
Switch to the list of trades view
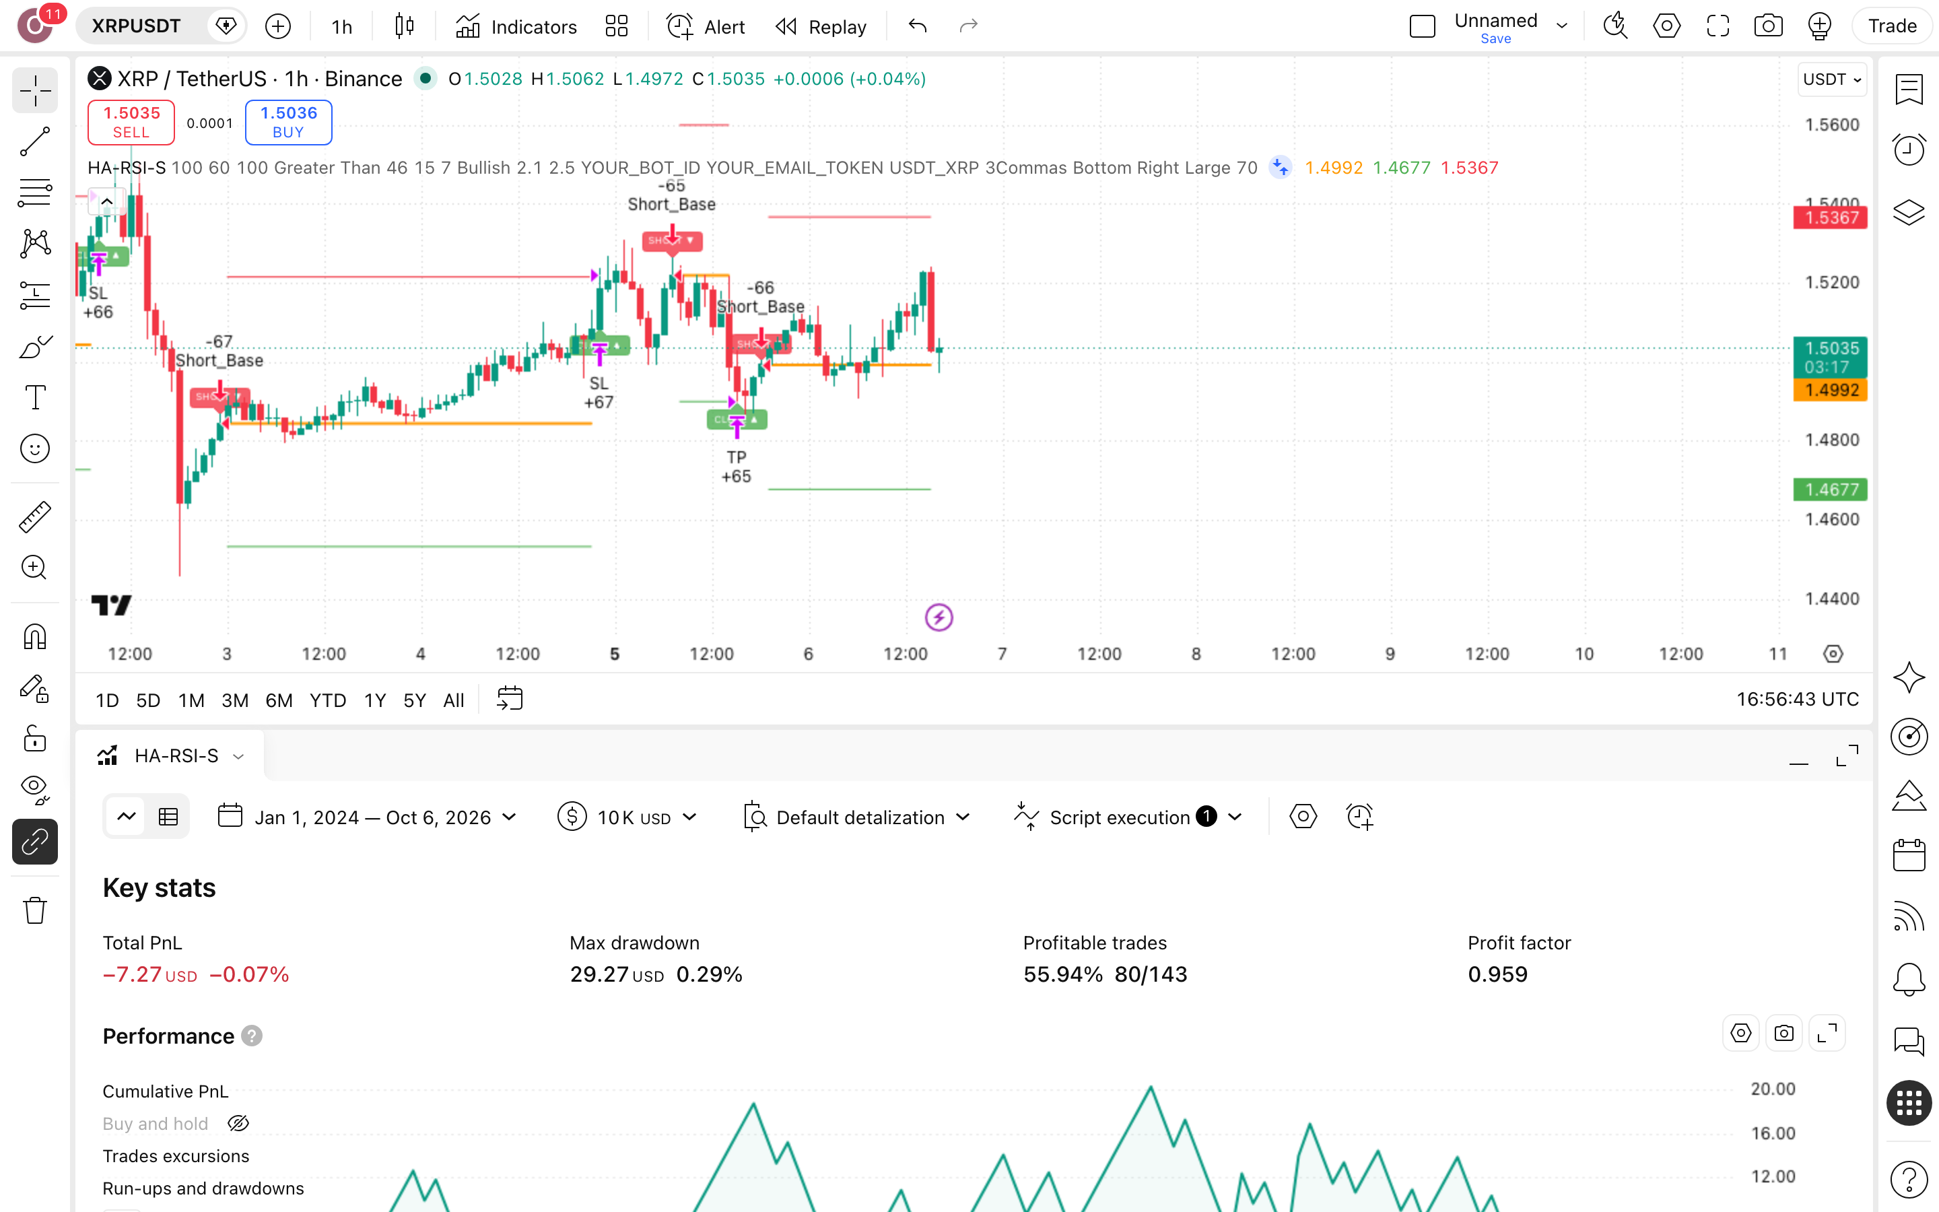tap(168, 817)
